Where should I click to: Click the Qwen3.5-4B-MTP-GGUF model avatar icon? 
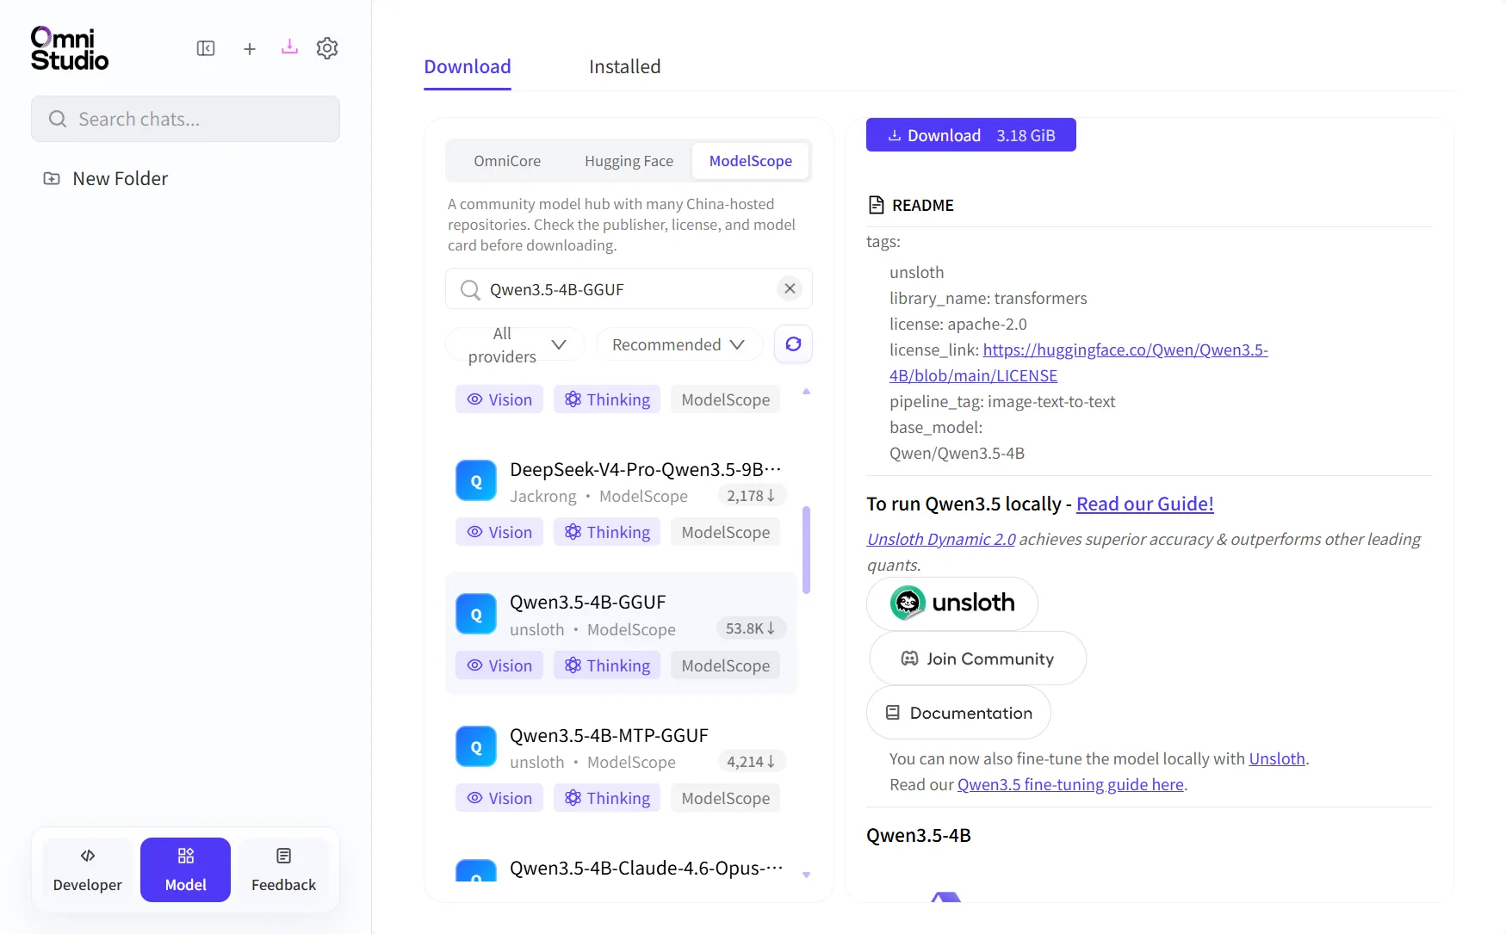point(476,747)
